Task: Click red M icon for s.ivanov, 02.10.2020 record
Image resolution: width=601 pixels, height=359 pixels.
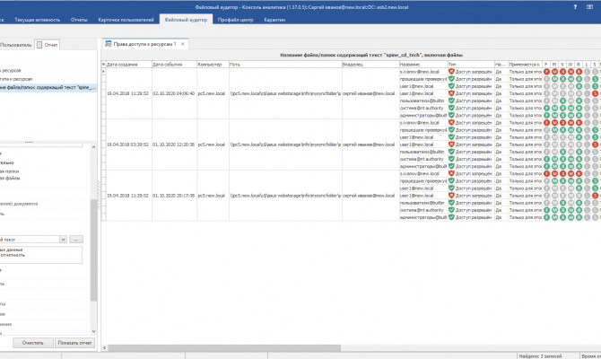Action: tap(554, 72)
